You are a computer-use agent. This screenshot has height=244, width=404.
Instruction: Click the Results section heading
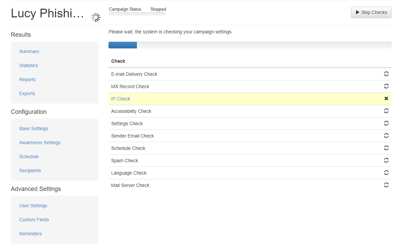click(x=21, y=35)
